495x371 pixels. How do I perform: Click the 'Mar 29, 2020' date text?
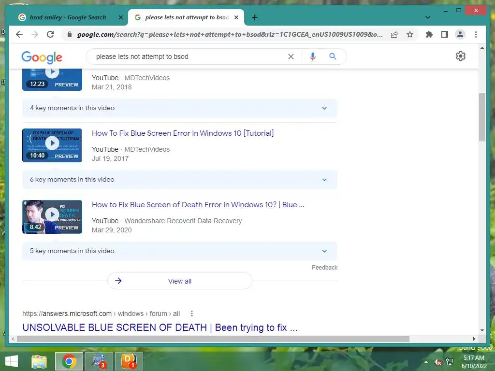coord(112,230)
